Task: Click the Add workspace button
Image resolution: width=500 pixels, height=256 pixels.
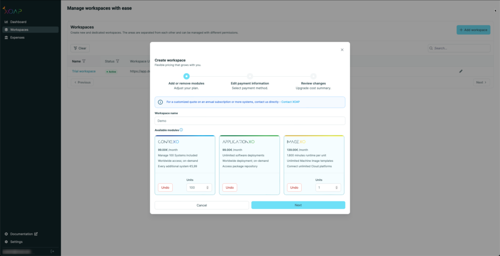Action: pyautogui.click(x=473, y=30)
